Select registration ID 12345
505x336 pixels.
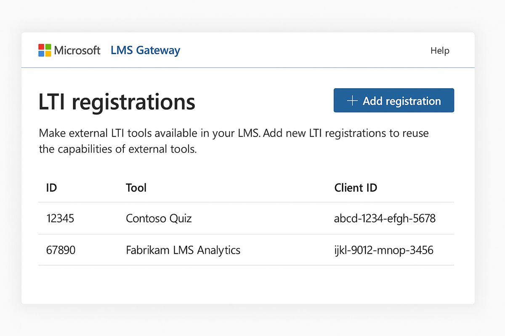click(60, 219)
